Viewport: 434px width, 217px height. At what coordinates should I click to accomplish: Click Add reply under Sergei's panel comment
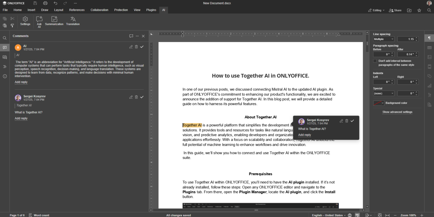click(x=21, y=118)
